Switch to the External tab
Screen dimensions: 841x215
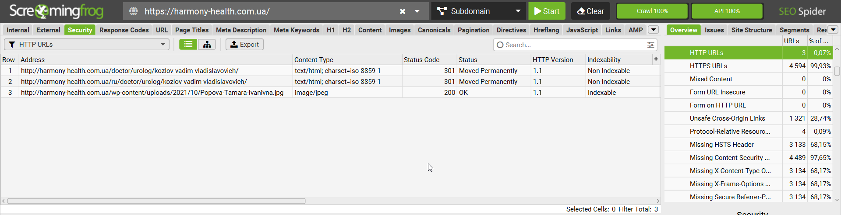[x=48, y=30]
